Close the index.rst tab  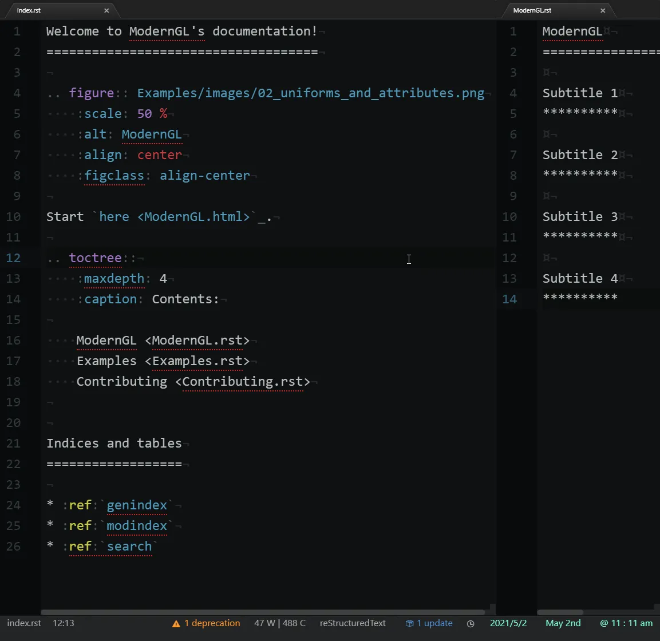pos(106,10)
